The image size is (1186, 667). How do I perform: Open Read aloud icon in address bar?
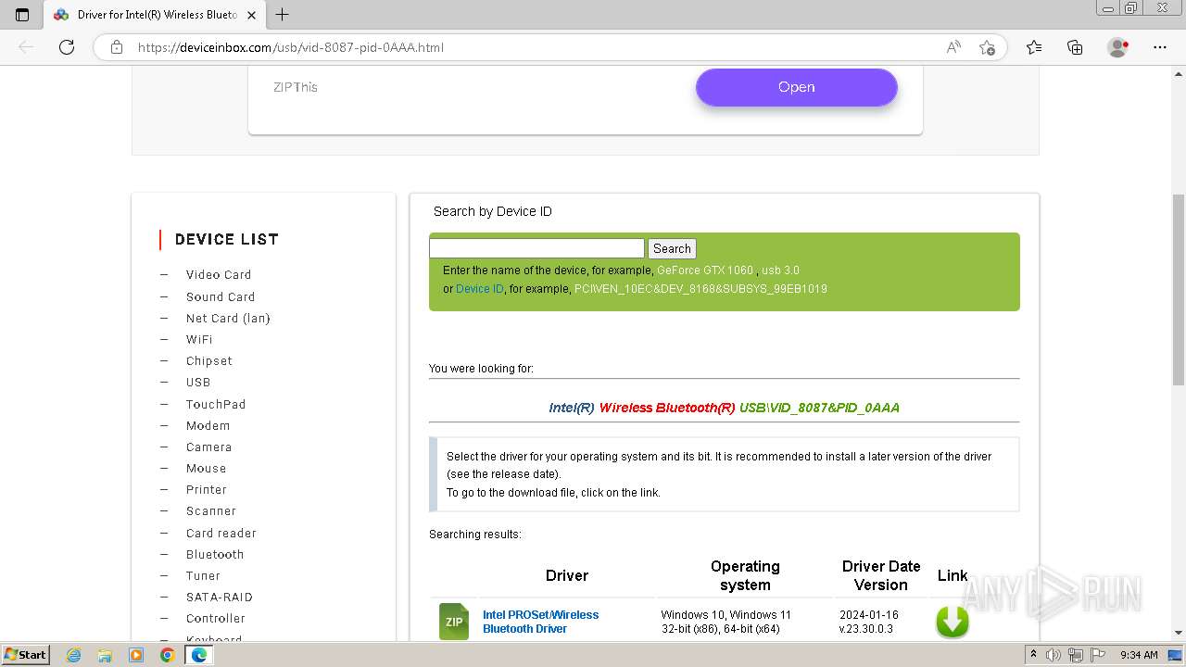pyautogui.click(x=953, y=47)
